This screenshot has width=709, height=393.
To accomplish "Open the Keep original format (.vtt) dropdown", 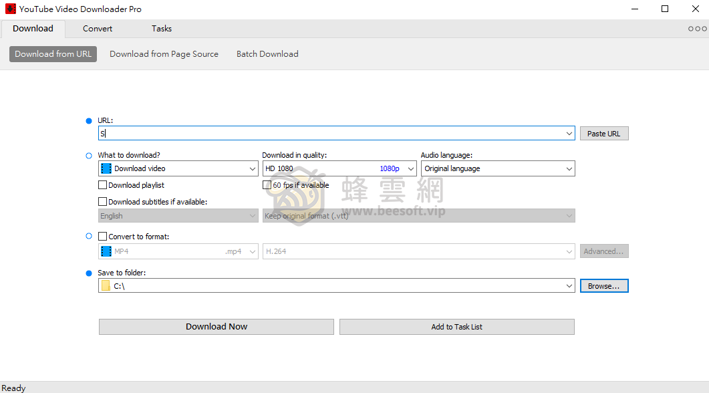I will [419, 216].
